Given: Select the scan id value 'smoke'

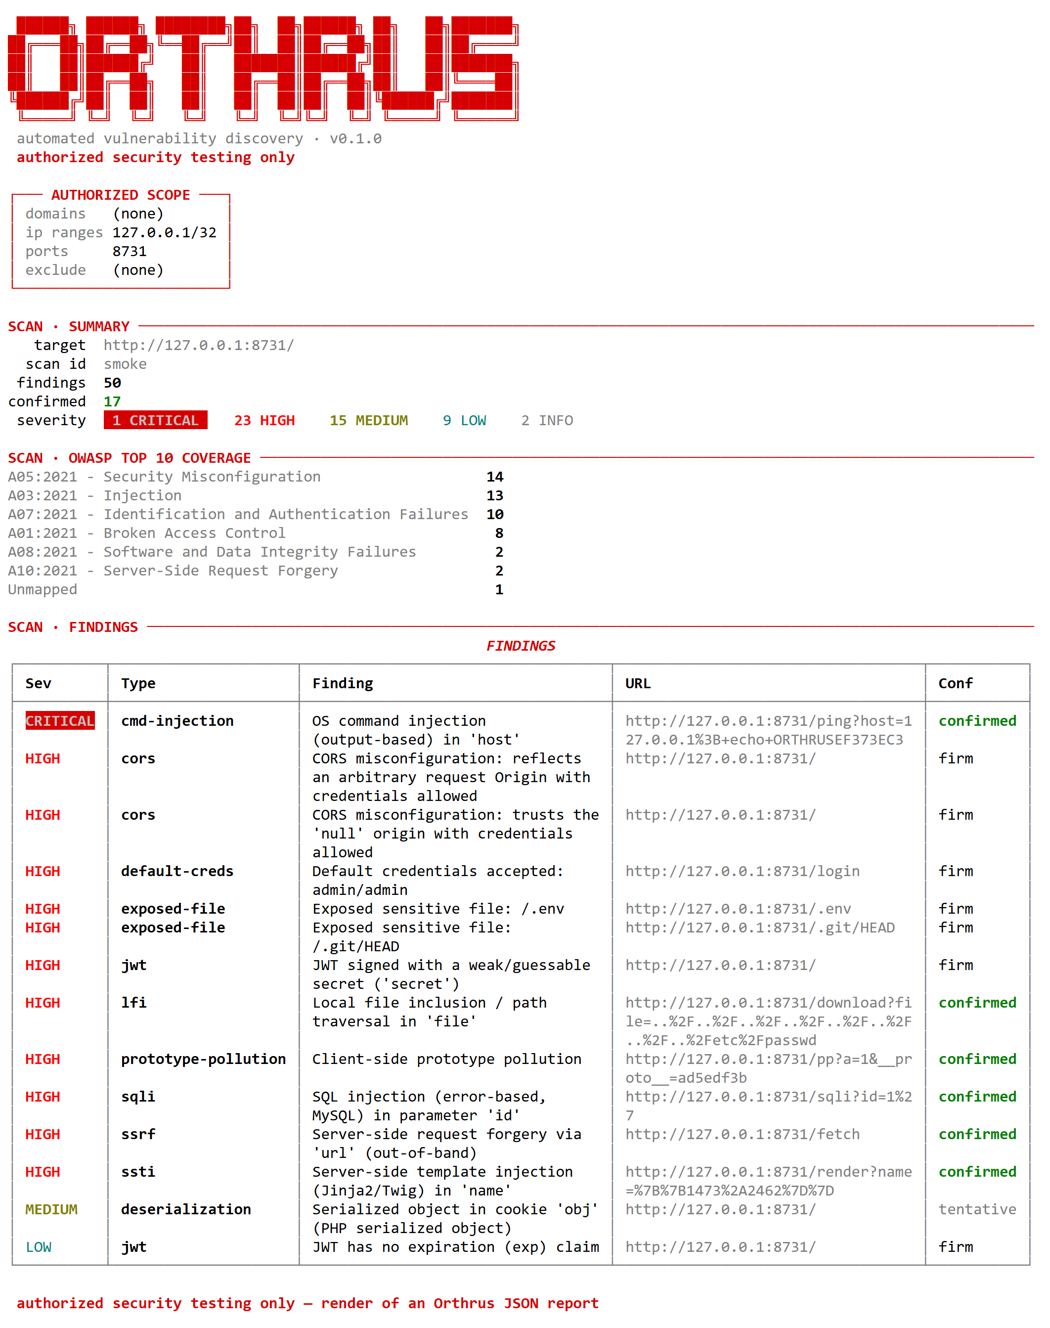Looking at the screenshot, I should point(125,364).
